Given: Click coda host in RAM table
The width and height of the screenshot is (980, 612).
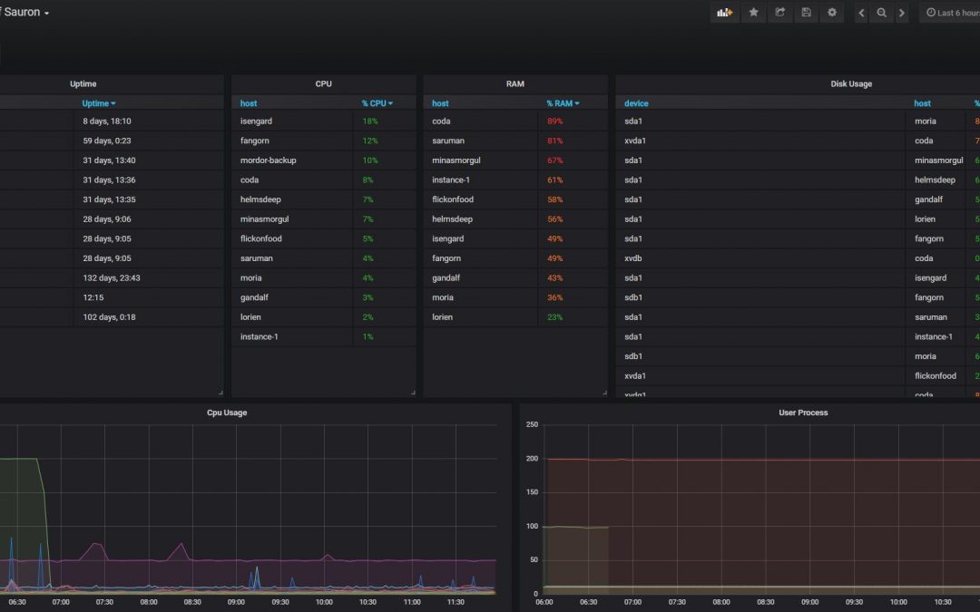Looking at the screenshot, I should [441, 121].
